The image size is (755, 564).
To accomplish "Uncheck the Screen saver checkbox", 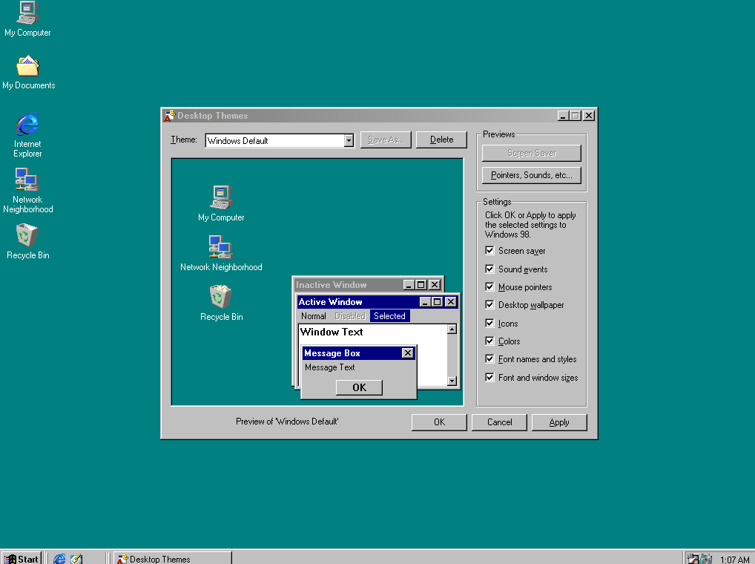I will (489, 251).
